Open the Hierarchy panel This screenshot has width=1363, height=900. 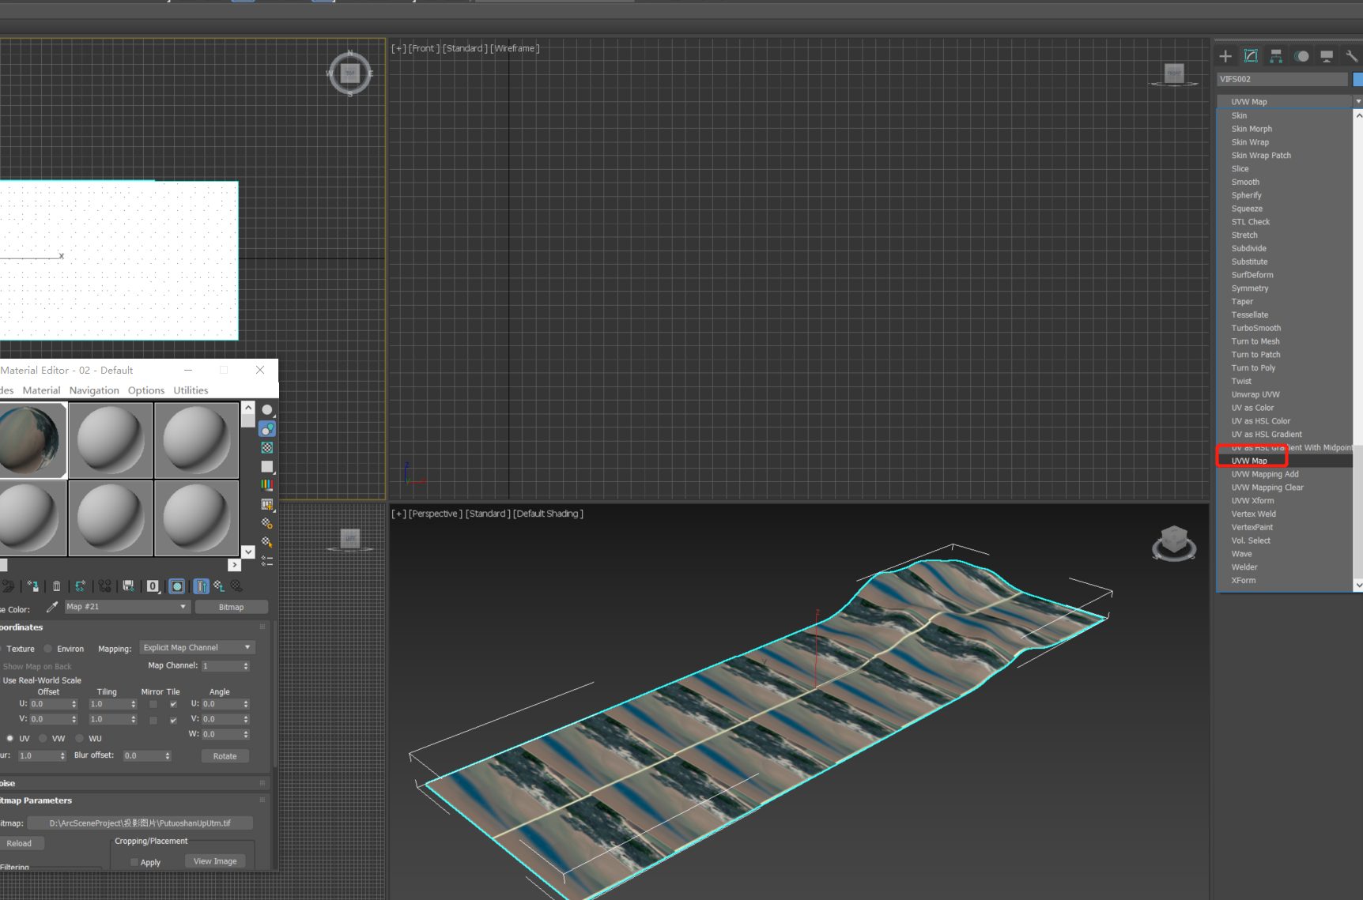(1275, 55)
